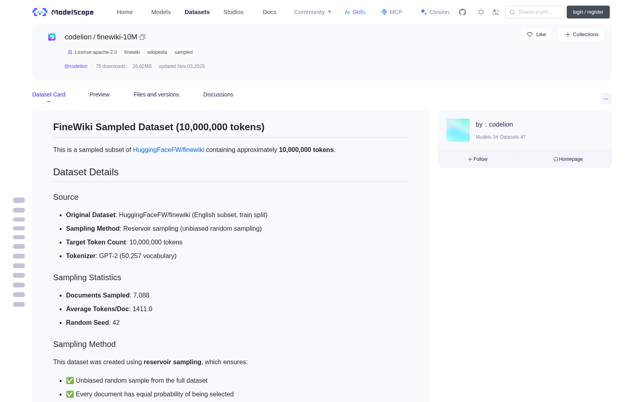This screenshot has height=402, width=644.
Task: Open the Discussions tab
Action: tap(218, 94)
